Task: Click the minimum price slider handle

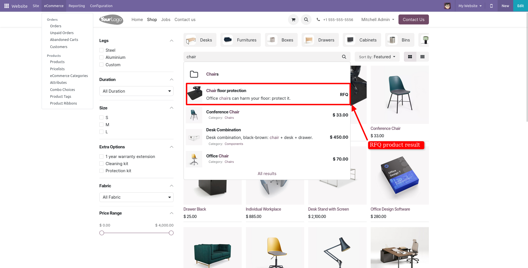Action: coord(102,233)
